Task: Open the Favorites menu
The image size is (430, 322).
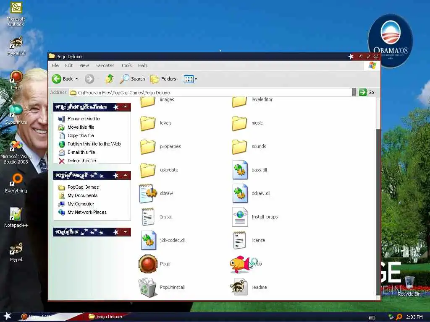Action: 105,65
